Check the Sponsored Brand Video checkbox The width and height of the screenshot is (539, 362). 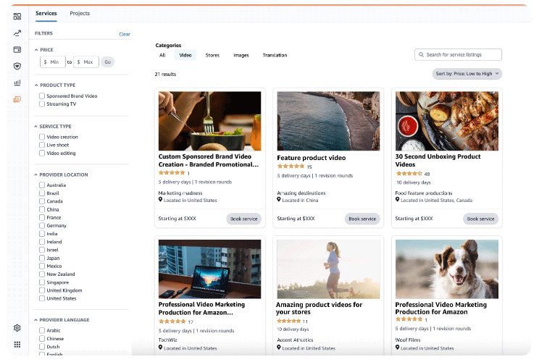click(x=42, y=96)
